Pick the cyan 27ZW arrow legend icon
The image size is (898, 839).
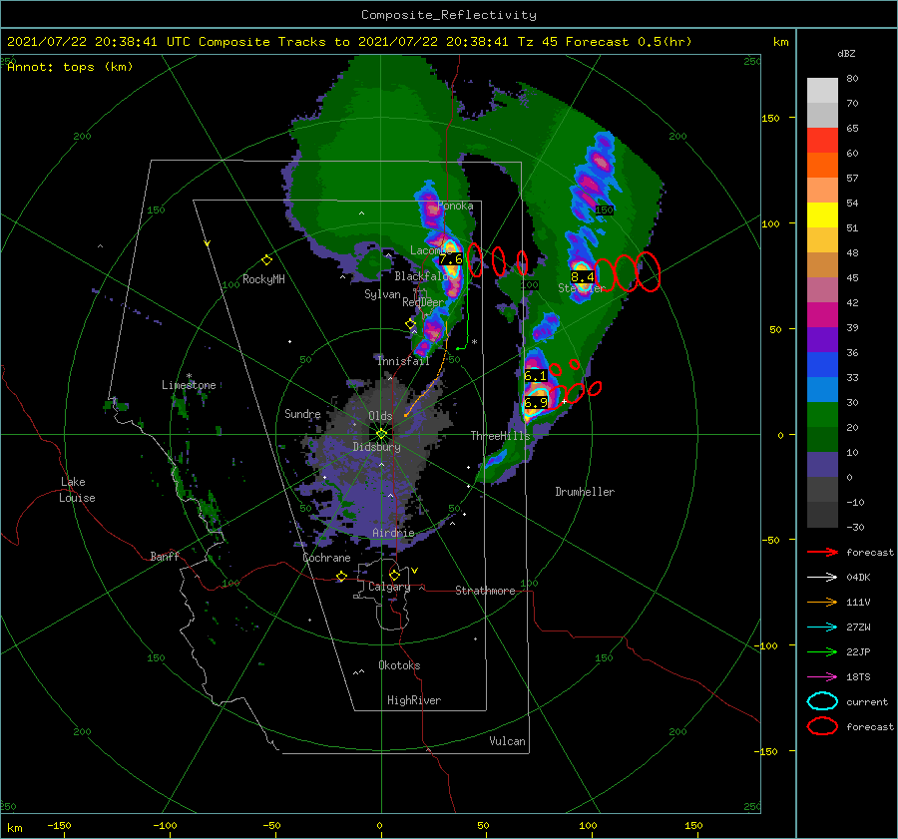[822, 628]
